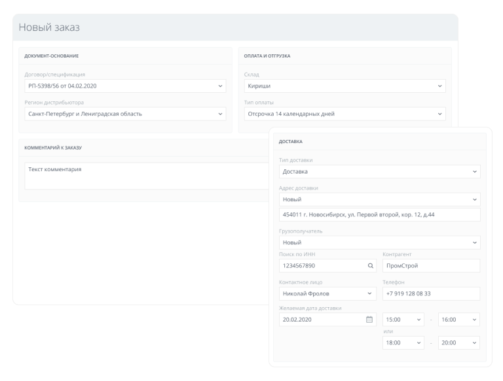Click the ДОКУМЕНТ-ОСНОВАНИЕ section header
503x381 pixels.
point(51,56)
